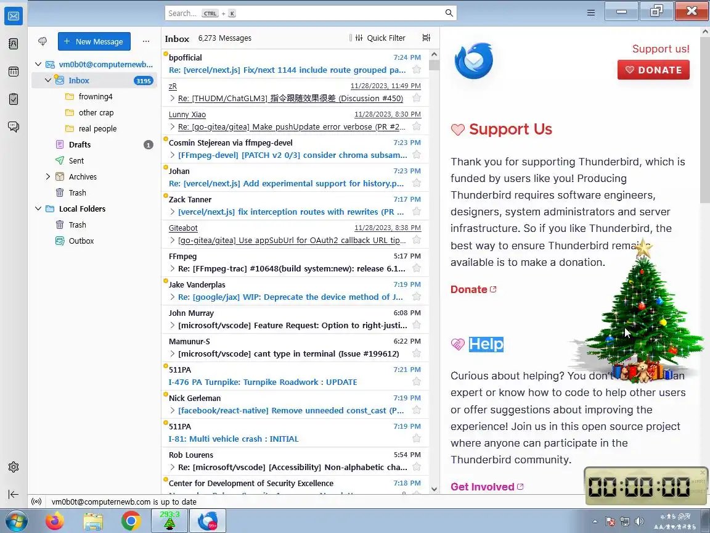The height and width of the screenshot is (533, 710).
Task: Star the Jake Vanderplas message
Action: 417,297
